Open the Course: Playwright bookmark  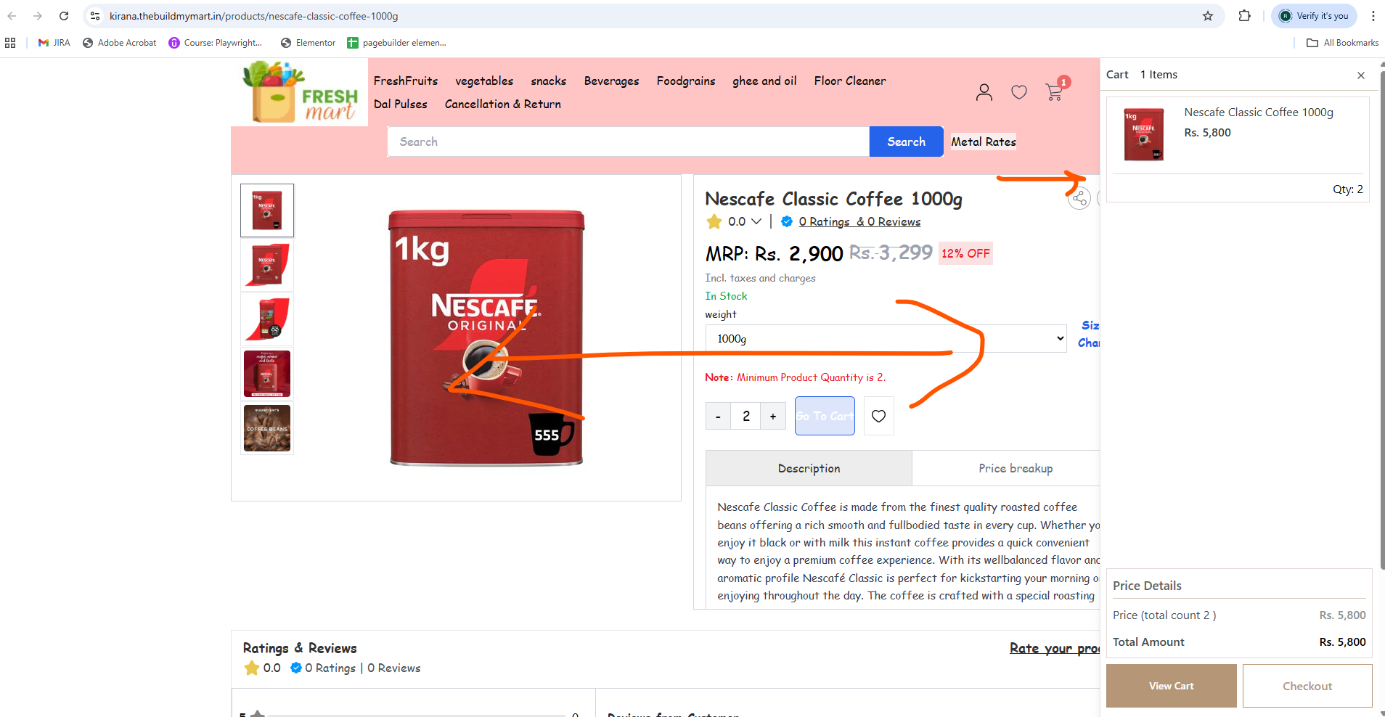[216, 43]
